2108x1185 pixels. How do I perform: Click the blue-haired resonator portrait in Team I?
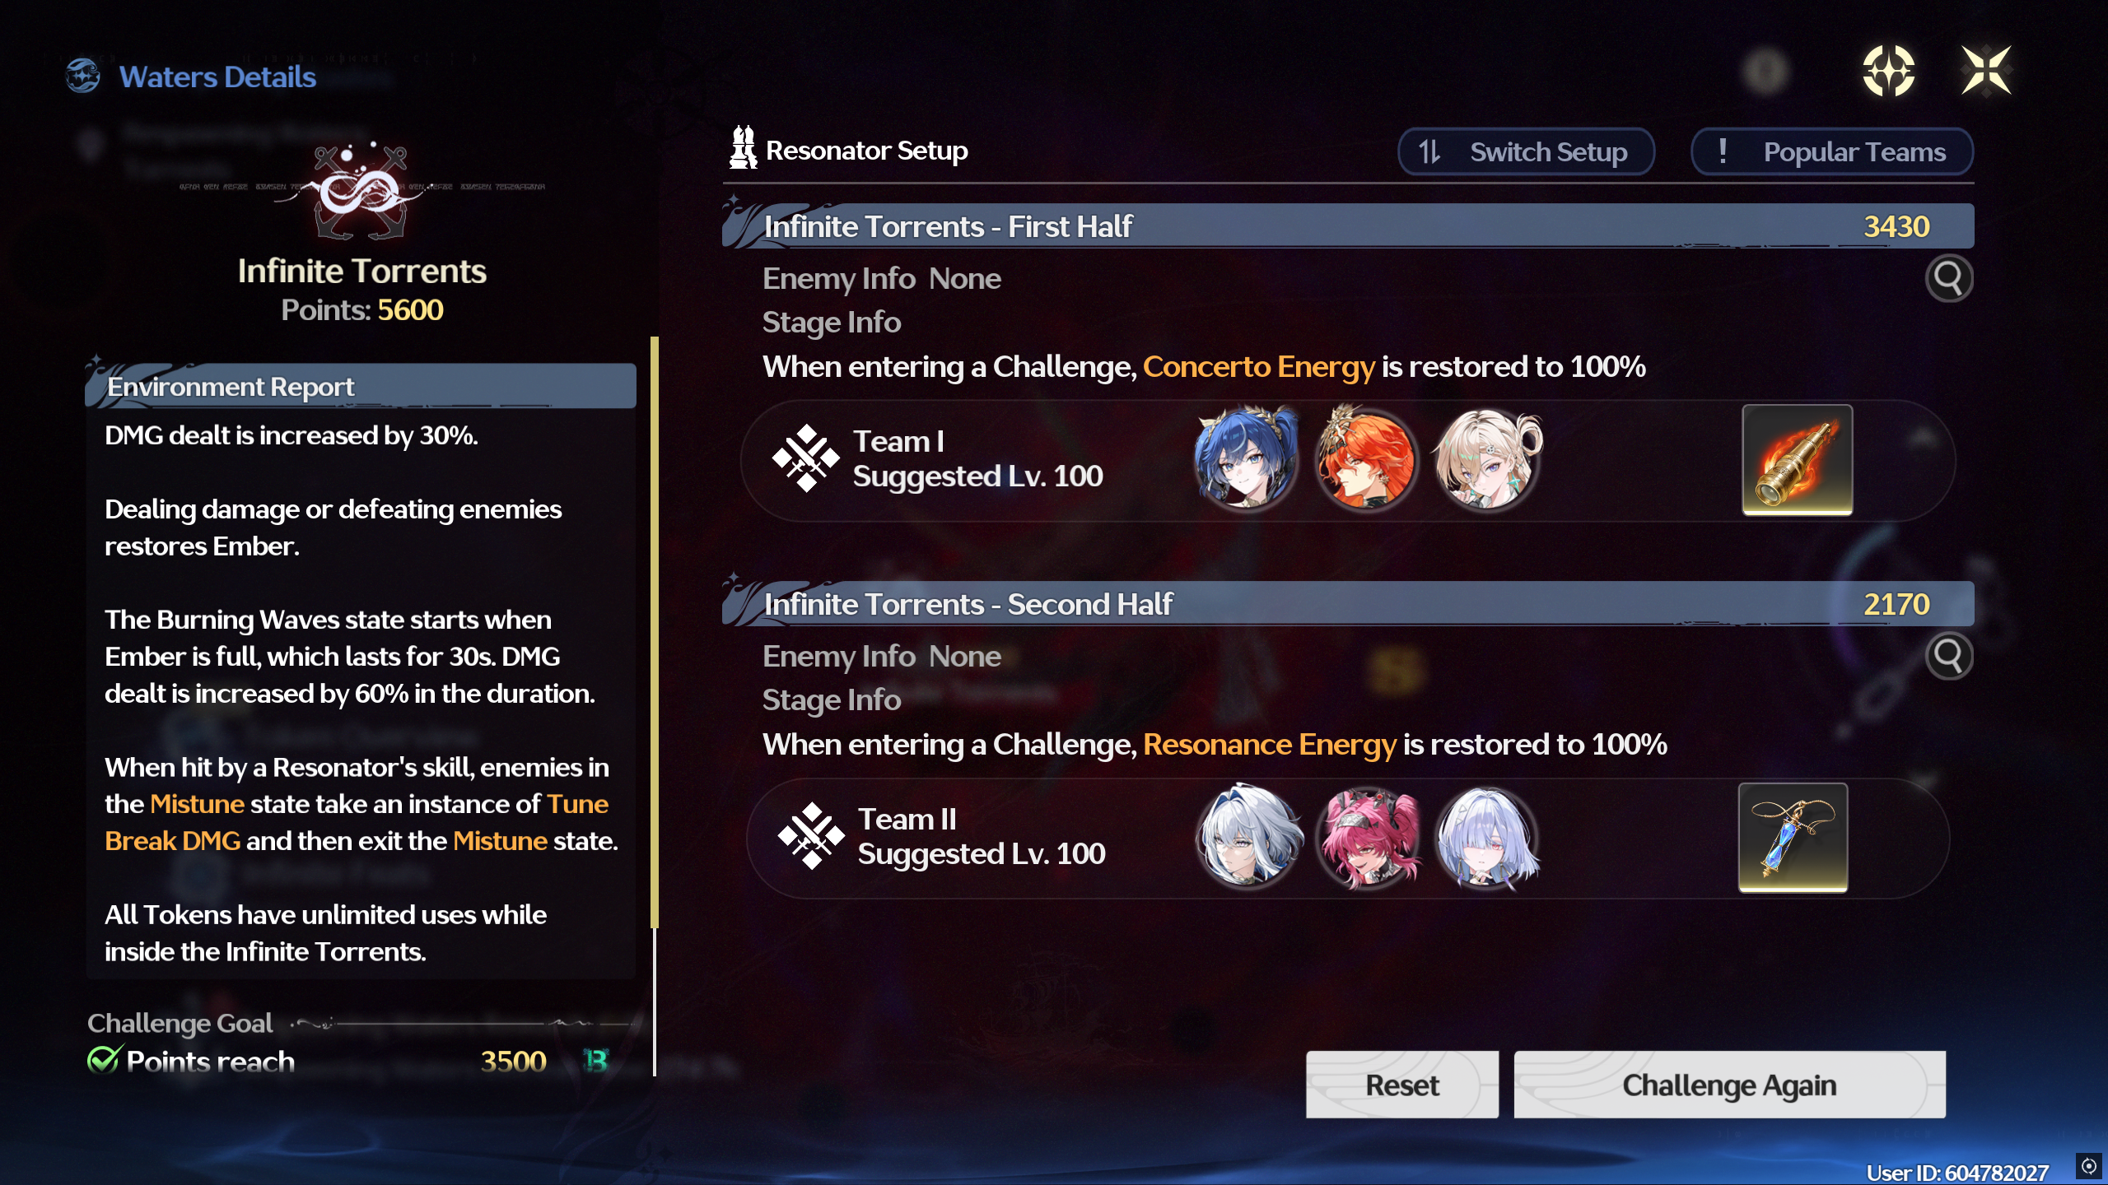pos(1247,458)
